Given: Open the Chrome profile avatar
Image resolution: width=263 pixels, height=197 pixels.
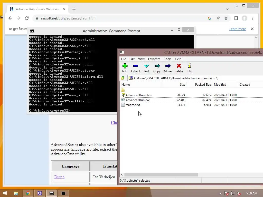Looking at the screenshot, I should pyautogui.click(x=245, y=18).
